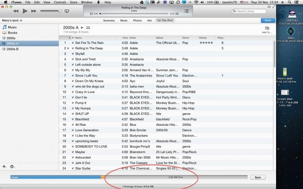Select the On This iPod tab
This screenshot has height=189, width=303.
(x=165, y=20)
